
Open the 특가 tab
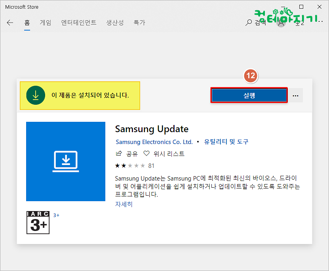[x=139, y=23]
